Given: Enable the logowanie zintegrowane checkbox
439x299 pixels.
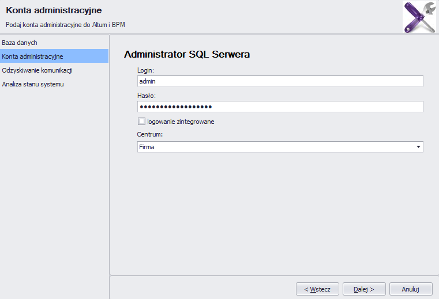Looking at the screenshot, I should click(141, 122).
